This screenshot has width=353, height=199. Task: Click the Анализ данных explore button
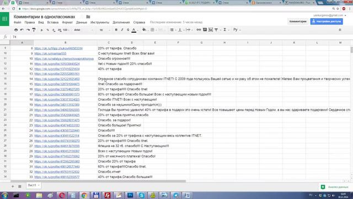coord(335,187)
